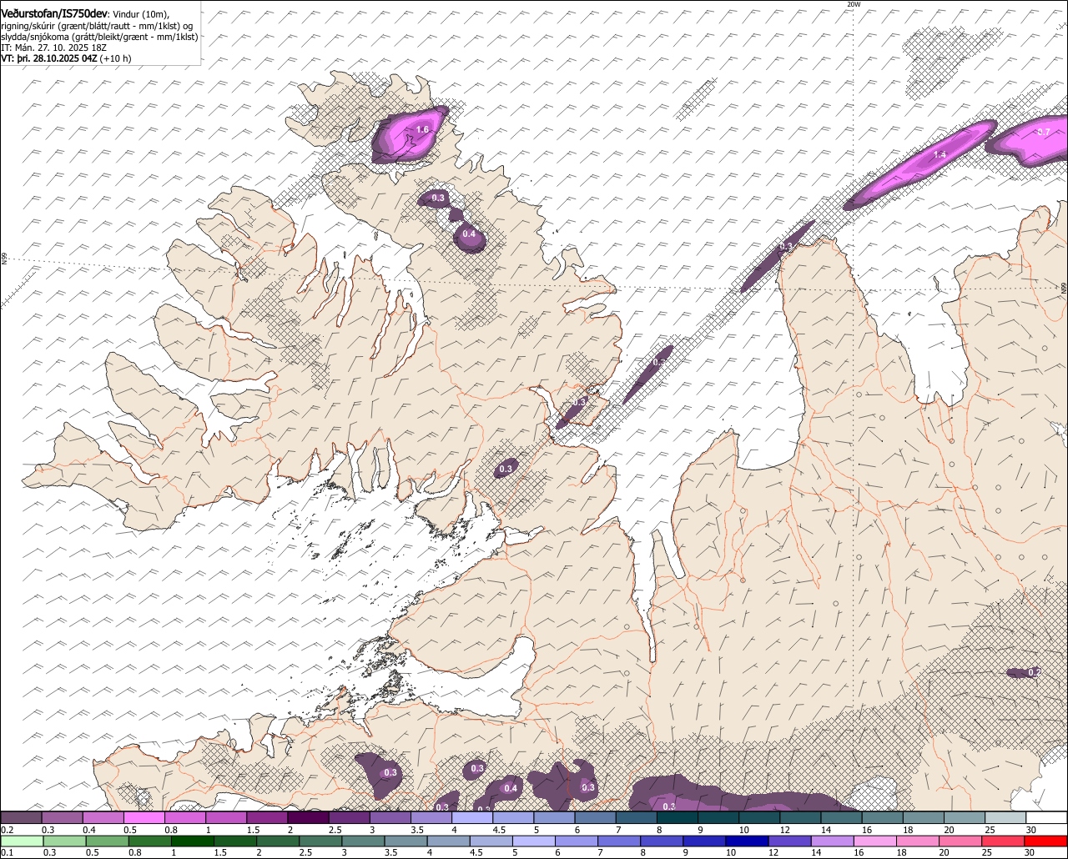1068x859 pixels.
Task: Select the 'Vindur (10m),' header text
Action: 141,14
